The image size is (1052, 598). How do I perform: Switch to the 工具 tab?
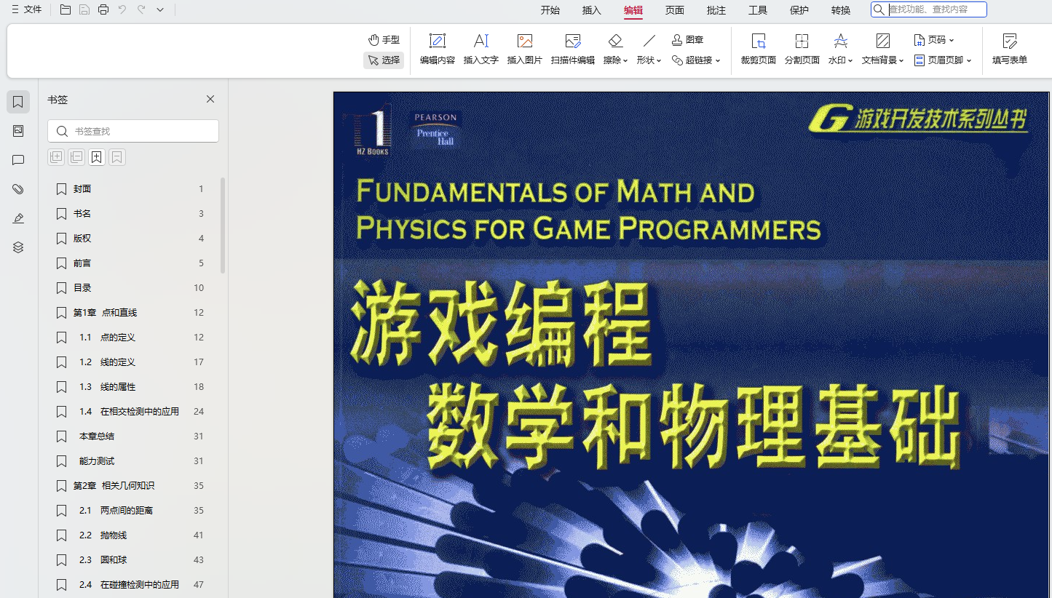tap(758, 10)
